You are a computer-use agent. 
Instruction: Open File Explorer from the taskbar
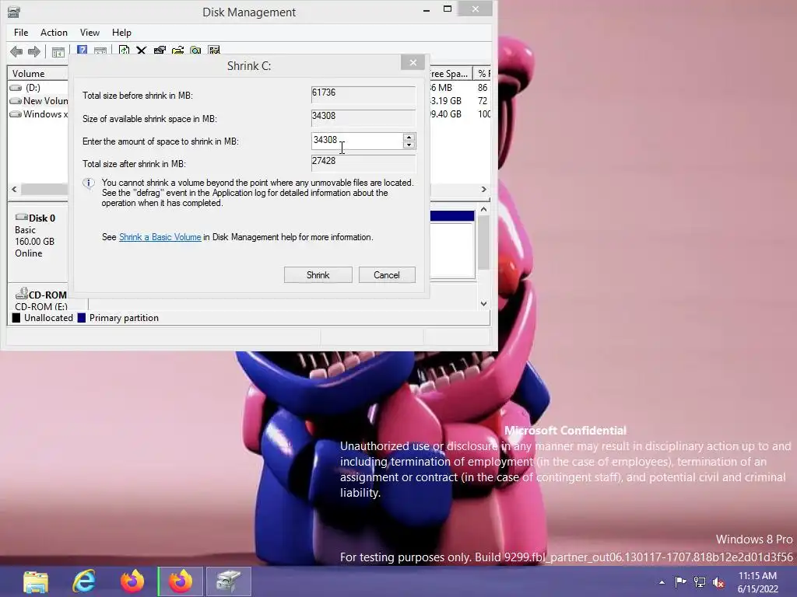point(36,581)
